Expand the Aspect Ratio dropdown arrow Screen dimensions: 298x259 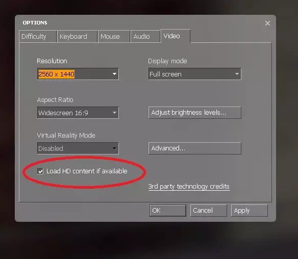click(114, 113)
